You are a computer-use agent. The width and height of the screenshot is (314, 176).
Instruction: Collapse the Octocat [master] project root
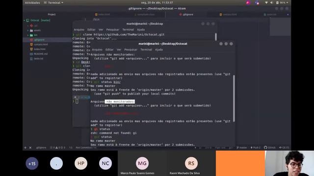tap(25, 21)
